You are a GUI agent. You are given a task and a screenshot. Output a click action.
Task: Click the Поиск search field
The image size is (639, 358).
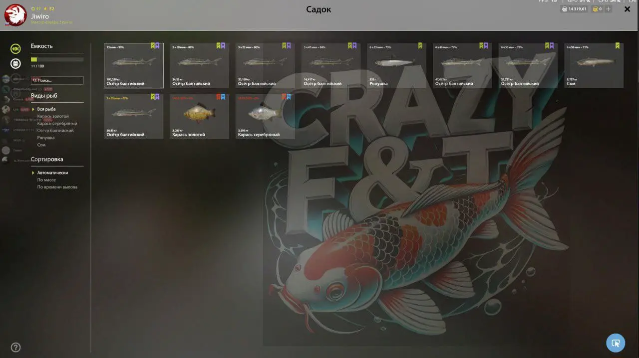tap(57, 80)
